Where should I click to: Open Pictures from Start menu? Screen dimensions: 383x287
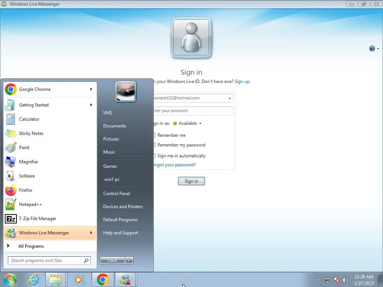[x=111, y=139]
